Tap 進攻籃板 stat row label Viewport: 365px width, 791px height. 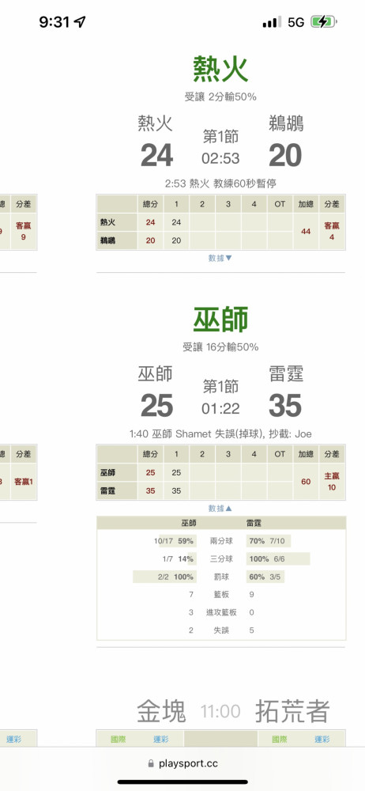click(220, 612)
